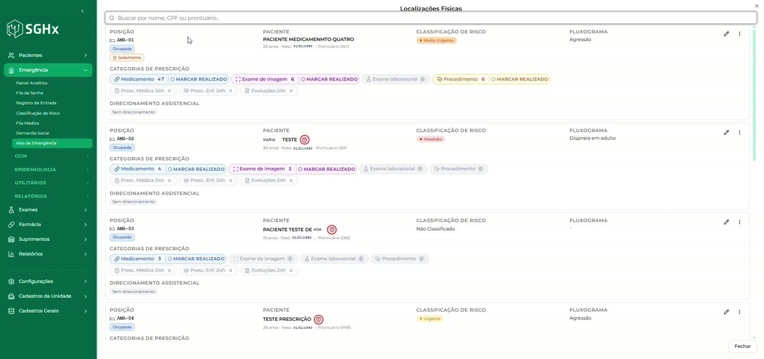The image size is (764, 359).
Task: Open Fila Médica
Action: (x=28, y=124)
